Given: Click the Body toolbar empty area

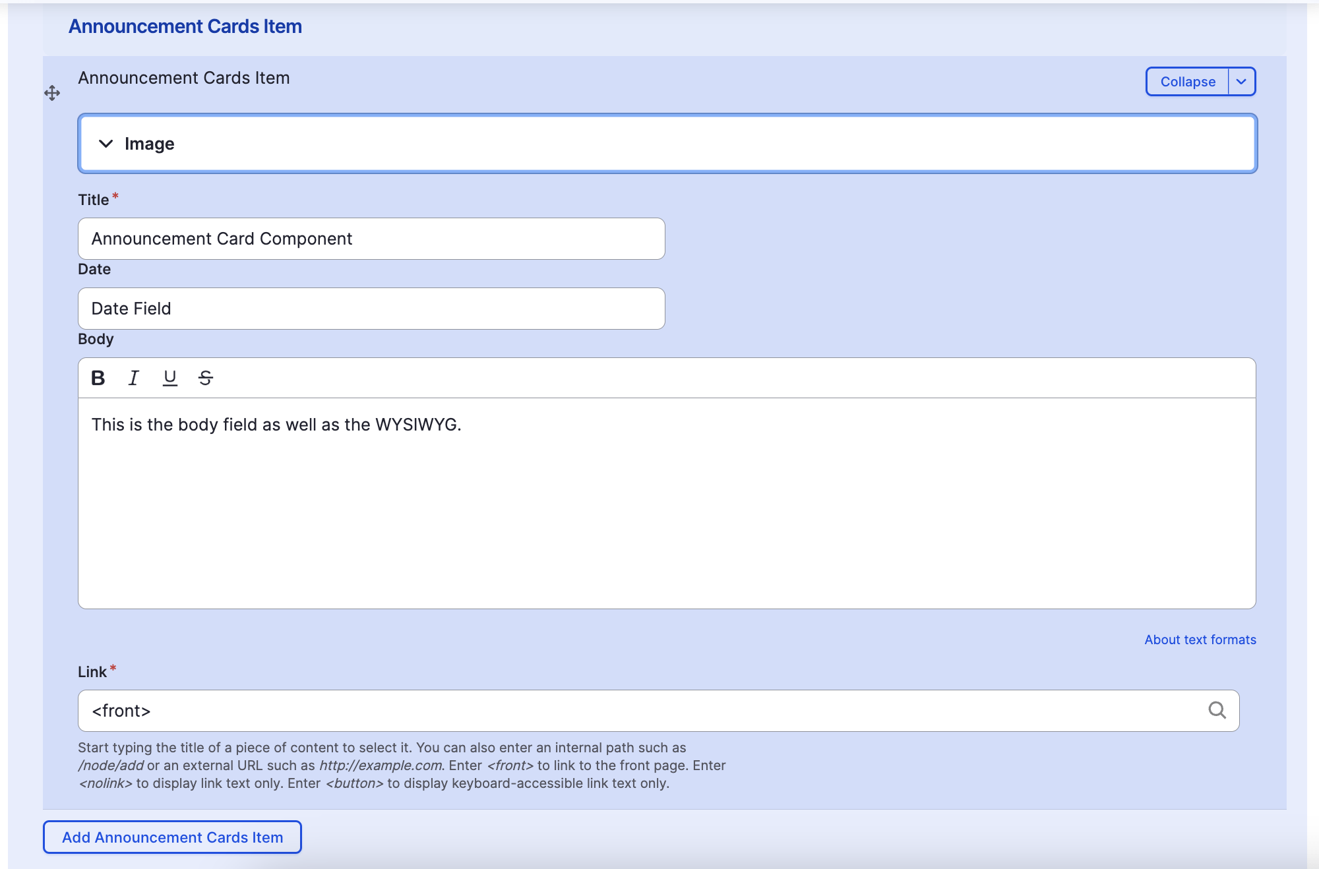Looking at the screenshot, I should [725, 378].
